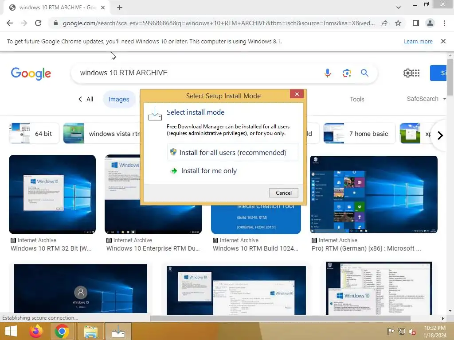The width and height of the screenshot is (454, 340).
Task: Cancel the install mode dialog
Action: pos(283,193)
